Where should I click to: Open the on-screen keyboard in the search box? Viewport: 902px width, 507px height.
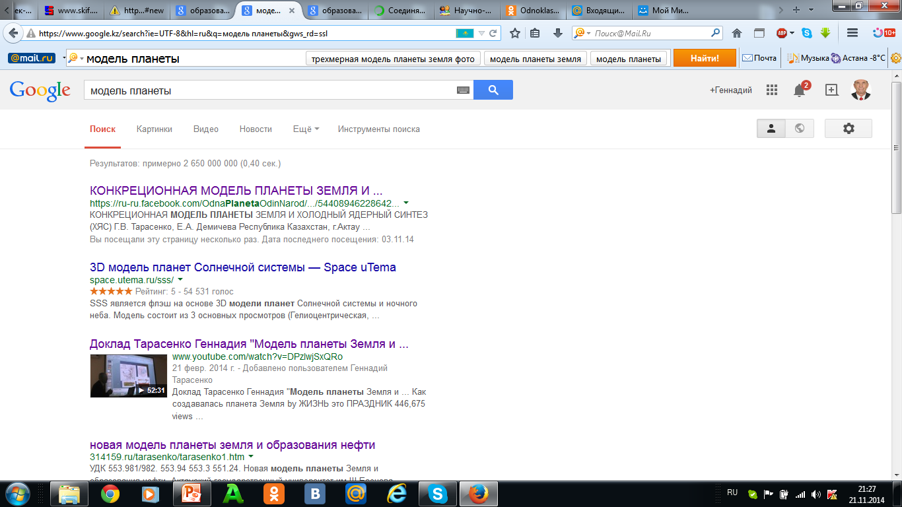pyautogui.click(x=463, y=90)
